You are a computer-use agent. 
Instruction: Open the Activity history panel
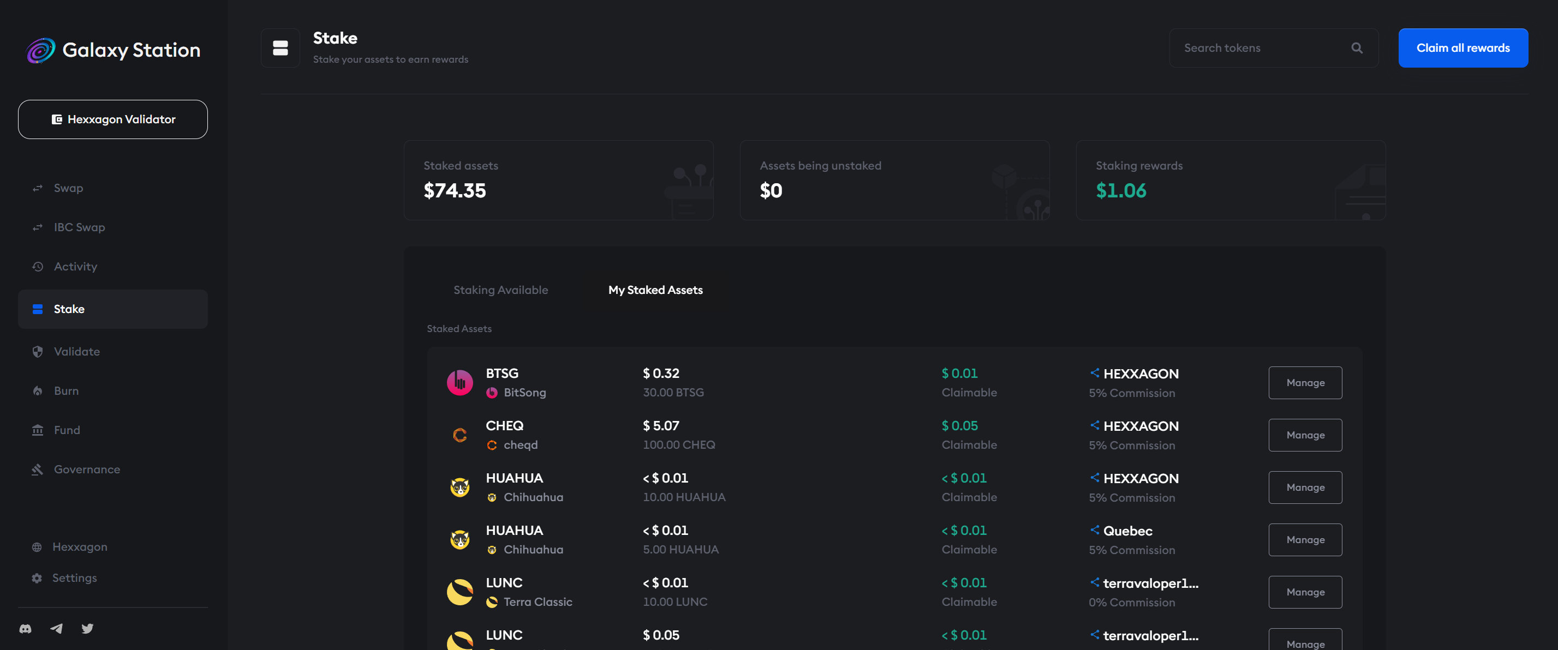75,266
